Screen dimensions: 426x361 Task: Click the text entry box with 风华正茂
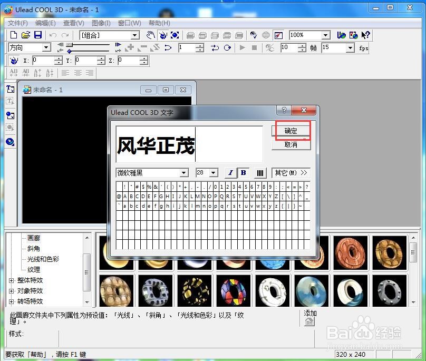pos(189,144)
